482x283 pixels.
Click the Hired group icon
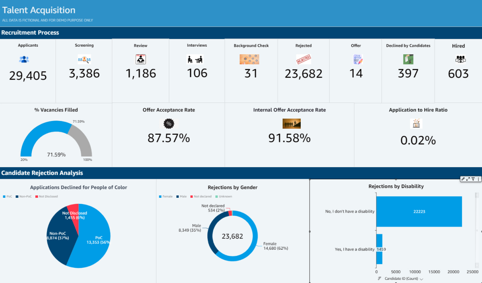pos(460,59)
